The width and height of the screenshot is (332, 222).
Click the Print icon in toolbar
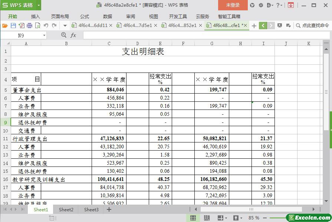pyautogui.click(x=30, y=26)
